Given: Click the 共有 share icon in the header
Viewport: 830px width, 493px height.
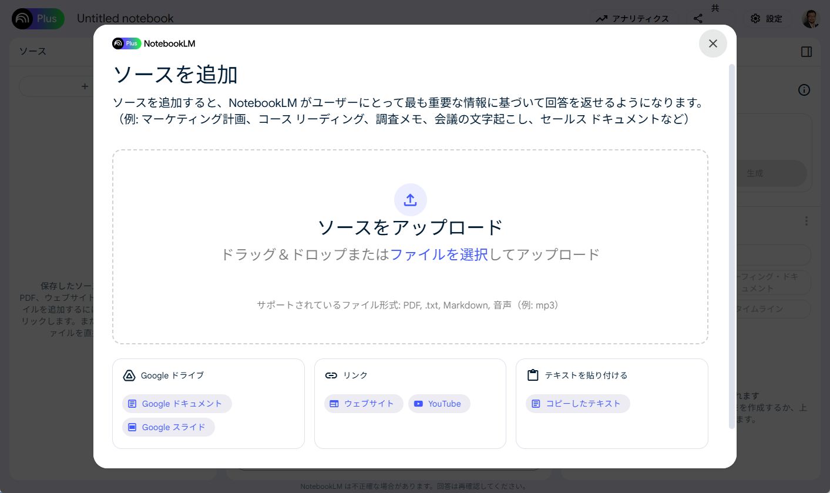Looking at the screenshot, I should [x=698, y=18].
